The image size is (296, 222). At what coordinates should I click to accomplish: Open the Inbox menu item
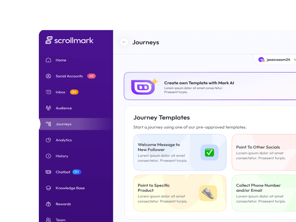tap(76, 92)
